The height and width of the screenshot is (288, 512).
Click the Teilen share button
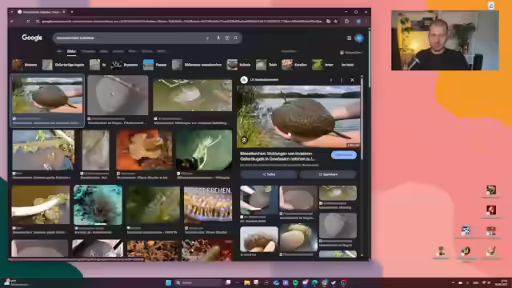point(269,174)
